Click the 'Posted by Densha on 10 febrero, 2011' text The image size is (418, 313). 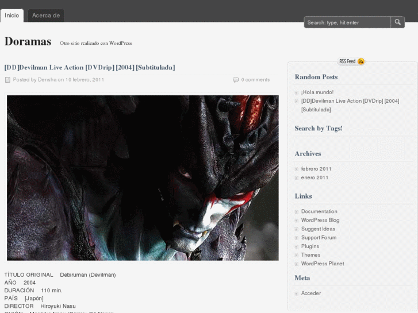[59, 80]
